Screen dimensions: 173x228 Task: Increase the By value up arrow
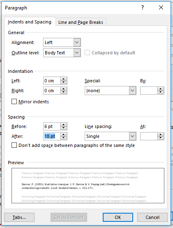[x=161, y=89]
